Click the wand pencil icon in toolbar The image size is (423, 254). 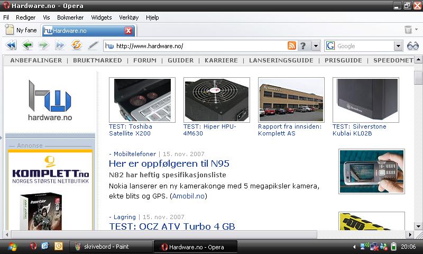[x=93, y=46]
